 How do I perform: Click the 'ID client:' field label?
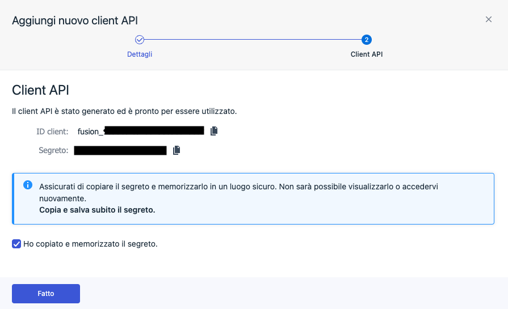click(52, 132)
